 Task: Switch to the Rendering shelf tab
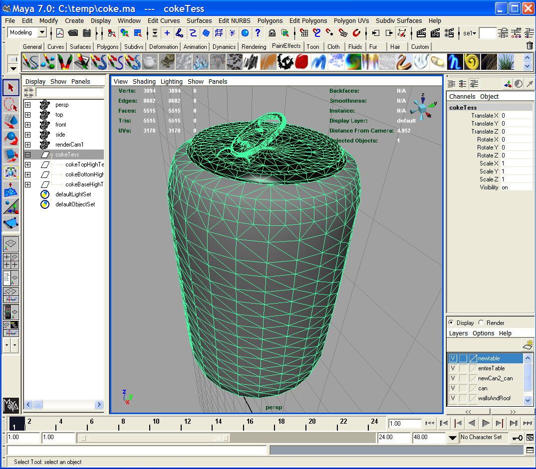click(x=254, y=46)
